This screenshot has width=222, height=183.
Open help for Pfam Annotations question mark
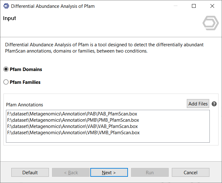[214, 104]
